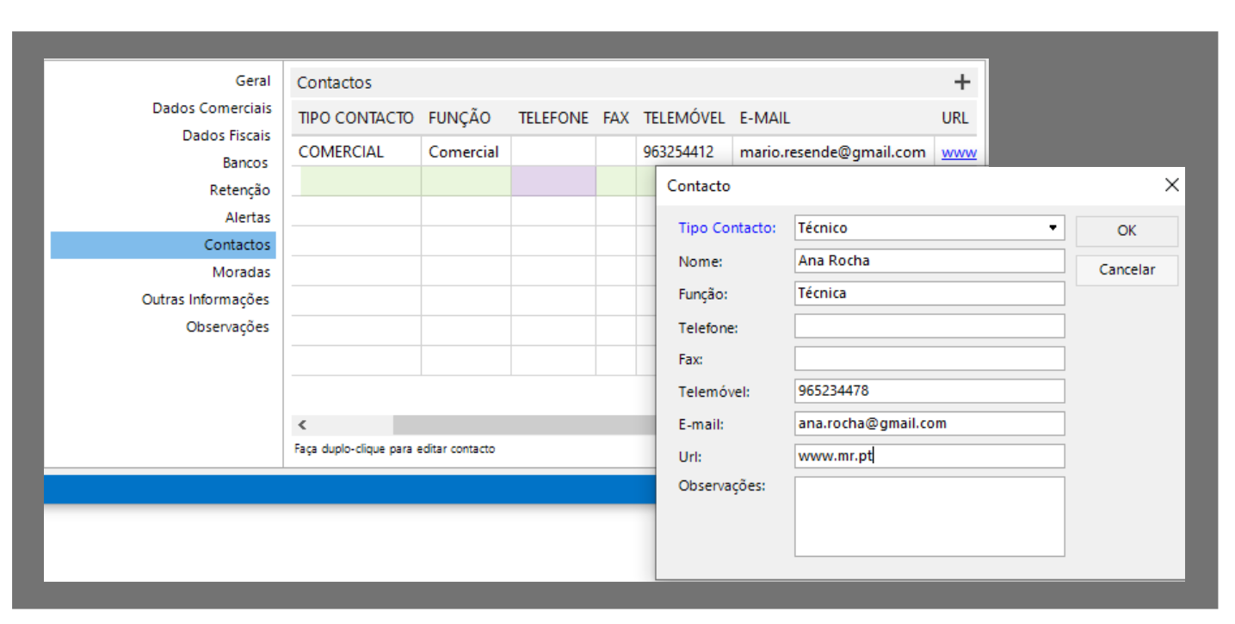Switch to Moradas section

241,272
